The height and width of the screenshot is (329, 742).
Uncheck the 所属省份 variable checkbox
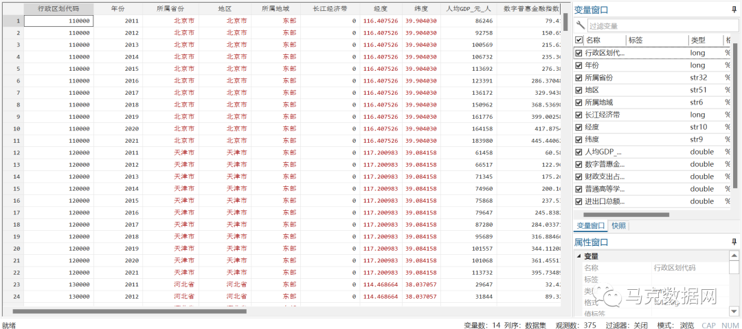pyautogui.click(x=578, y=78)
